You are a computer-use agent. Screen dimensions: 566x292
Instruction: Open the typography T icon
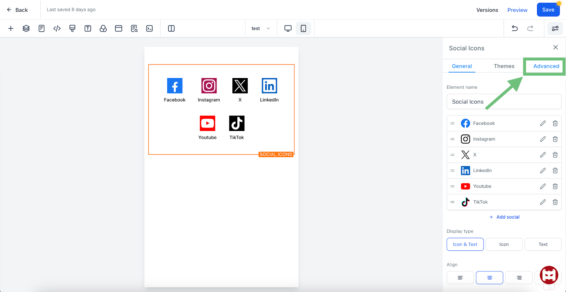coord(88,29)
